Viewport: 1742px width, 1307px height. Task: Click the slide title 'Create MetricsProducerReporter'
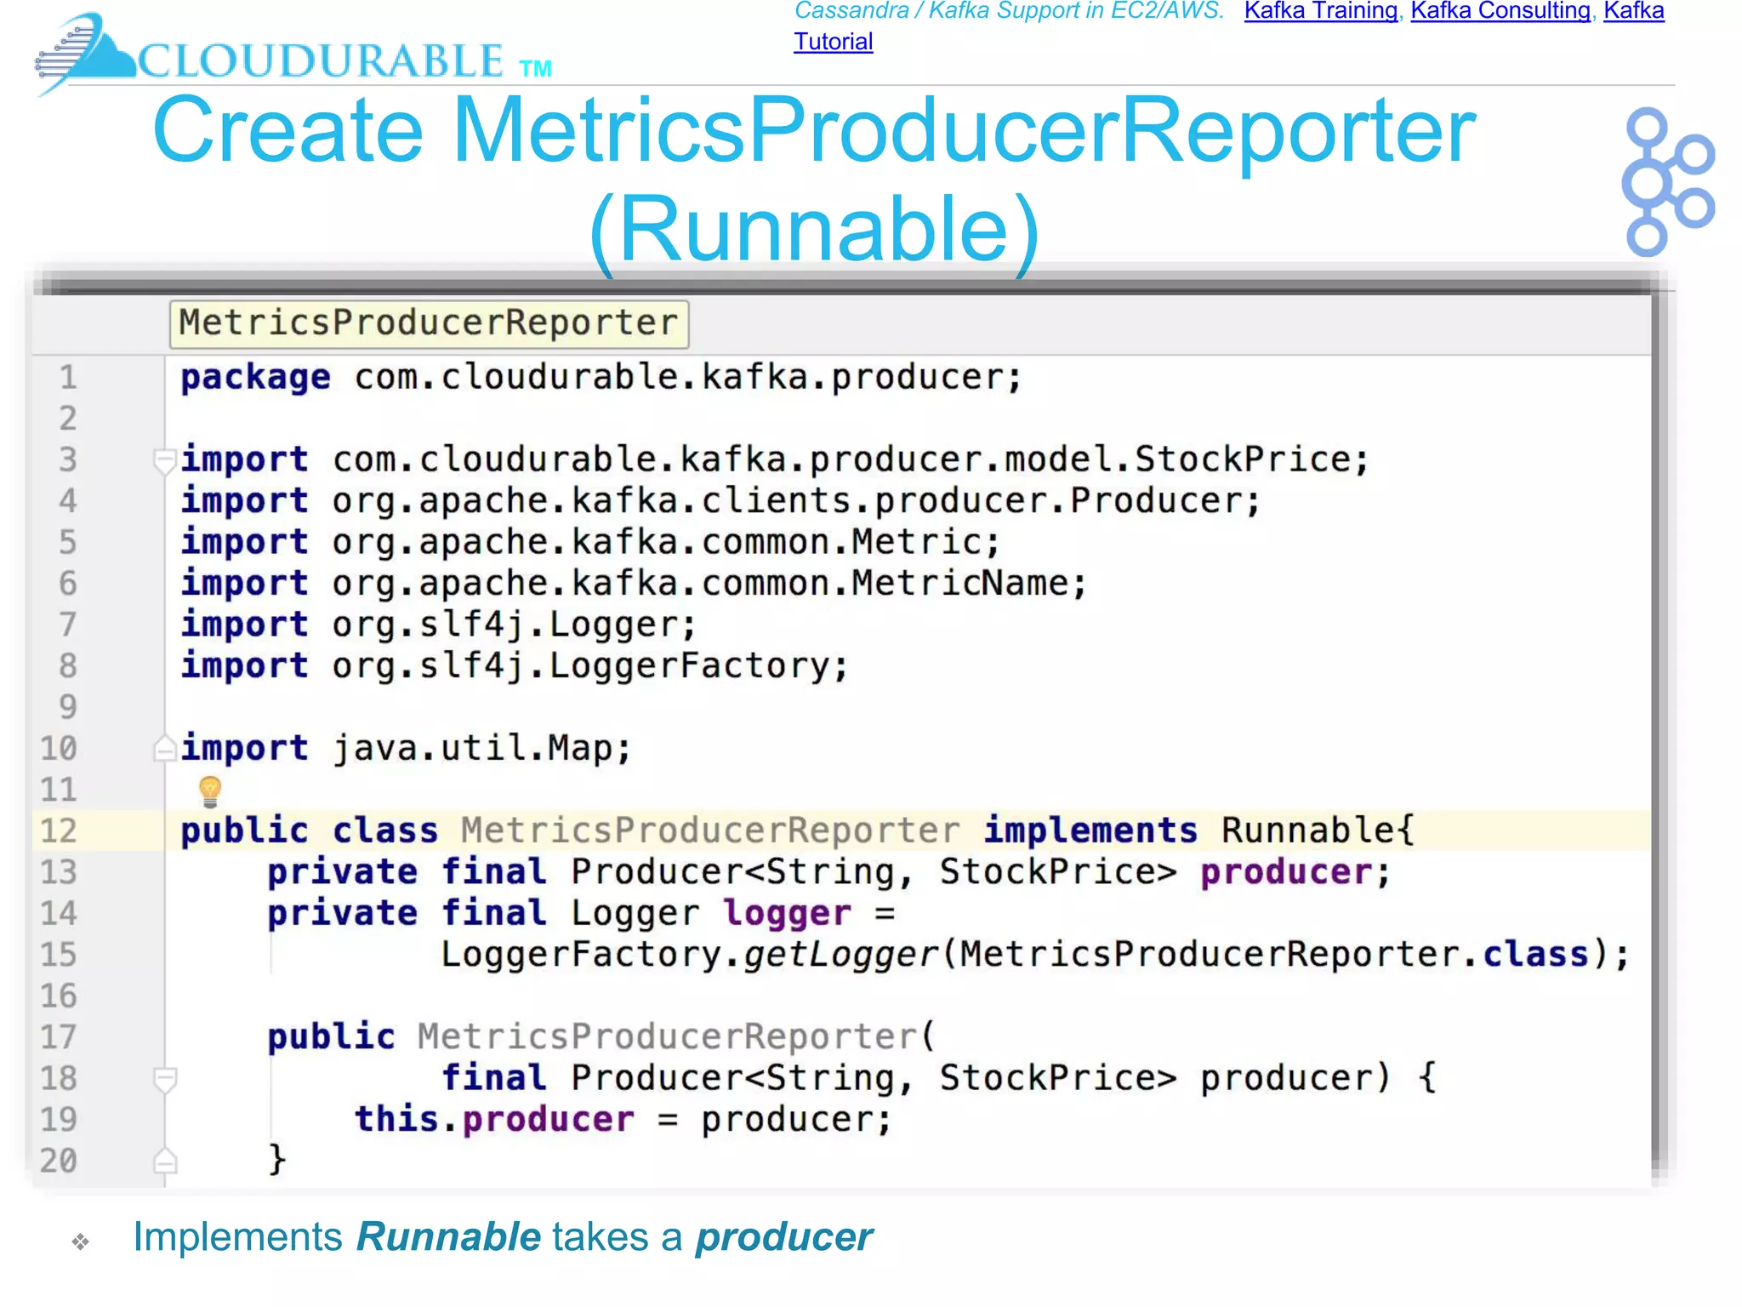click(x=814, y=130)
